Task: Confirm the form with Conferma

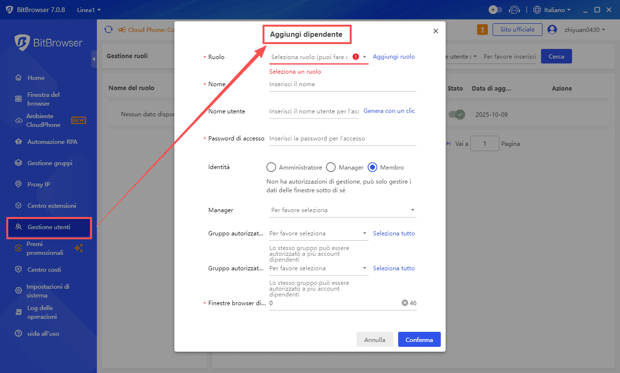Action: (419, 339)
